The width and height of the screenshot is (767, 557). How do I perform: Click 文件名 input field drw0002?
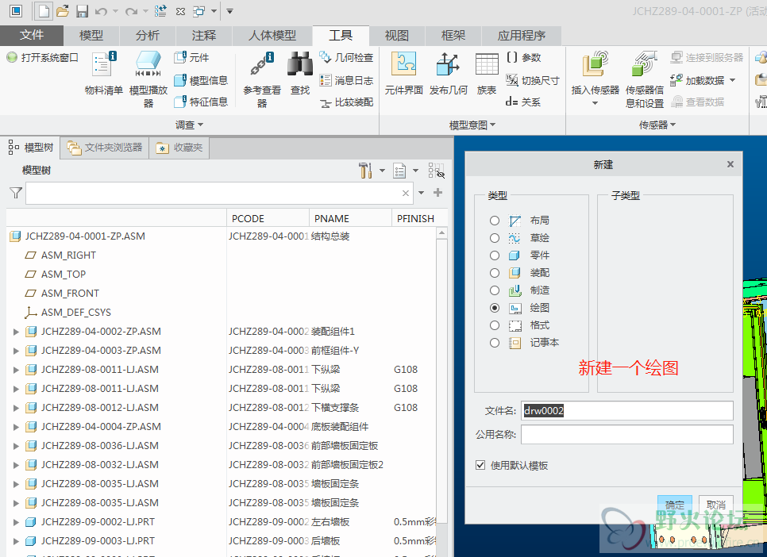coord(627,411)
